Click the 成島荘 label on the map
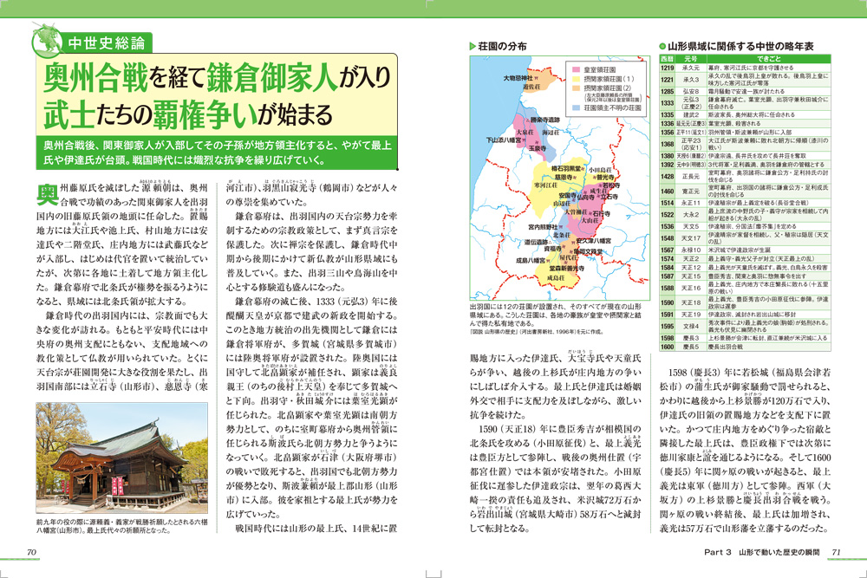This screenshot has height=578, width=867. point(556,277)
